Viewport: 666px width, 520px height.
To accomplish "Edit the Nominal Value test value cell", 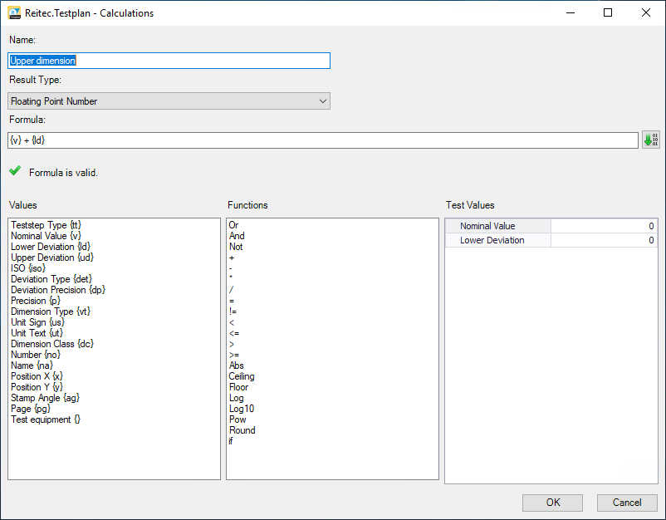I will coord(603,226).
